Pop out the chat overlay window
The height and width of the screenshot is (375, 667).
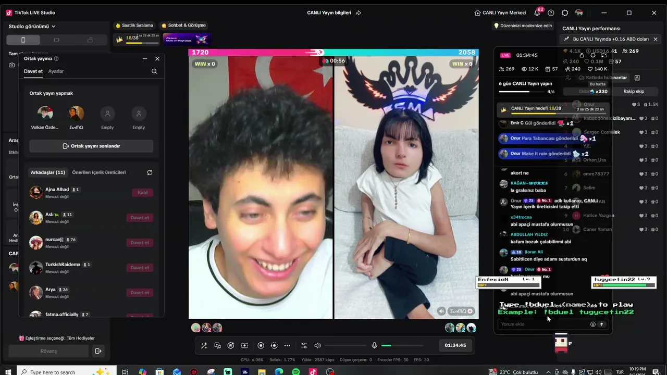tap(605, 55)
